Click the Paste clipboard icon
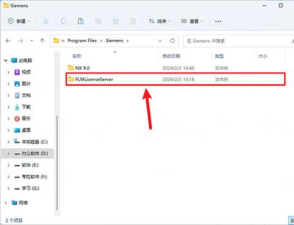The height and width of the screenshot is (225, 294). click(x=81, y=21)
